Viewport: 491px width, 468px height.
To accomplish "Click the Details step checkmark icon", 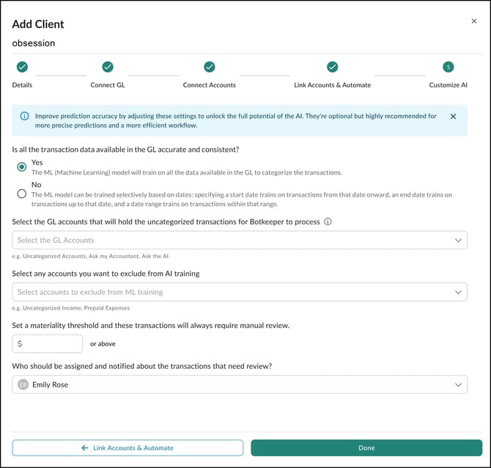I will (x=22, y=67).
